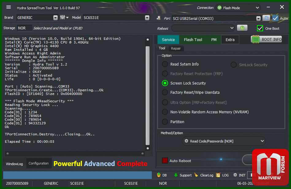Toggle the Auto port checkbox
Viewport: 291px width, 189px height.
click(275, 18)
